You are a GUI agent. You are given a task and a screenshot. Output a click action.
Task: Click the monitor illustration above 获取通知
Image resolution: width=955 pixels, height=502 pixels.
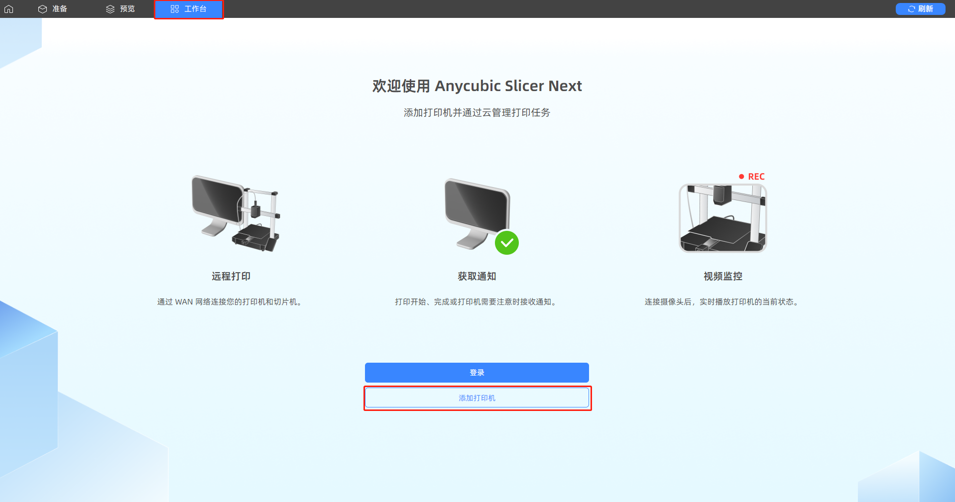(x=477, y=214)
